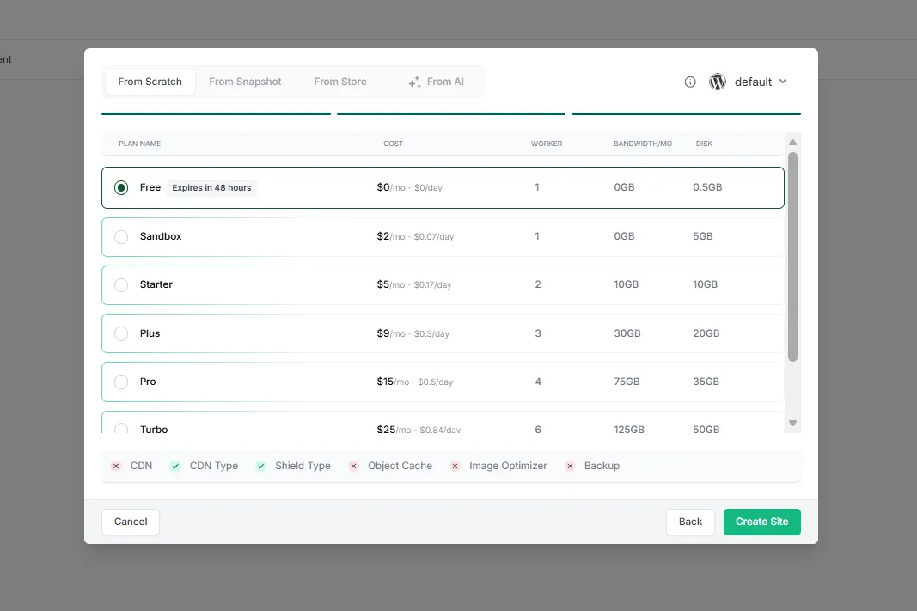This screenshot has height=611, width=917.
Task: Click the Back button
Action: pyautogui.click(x=690, y=522)
